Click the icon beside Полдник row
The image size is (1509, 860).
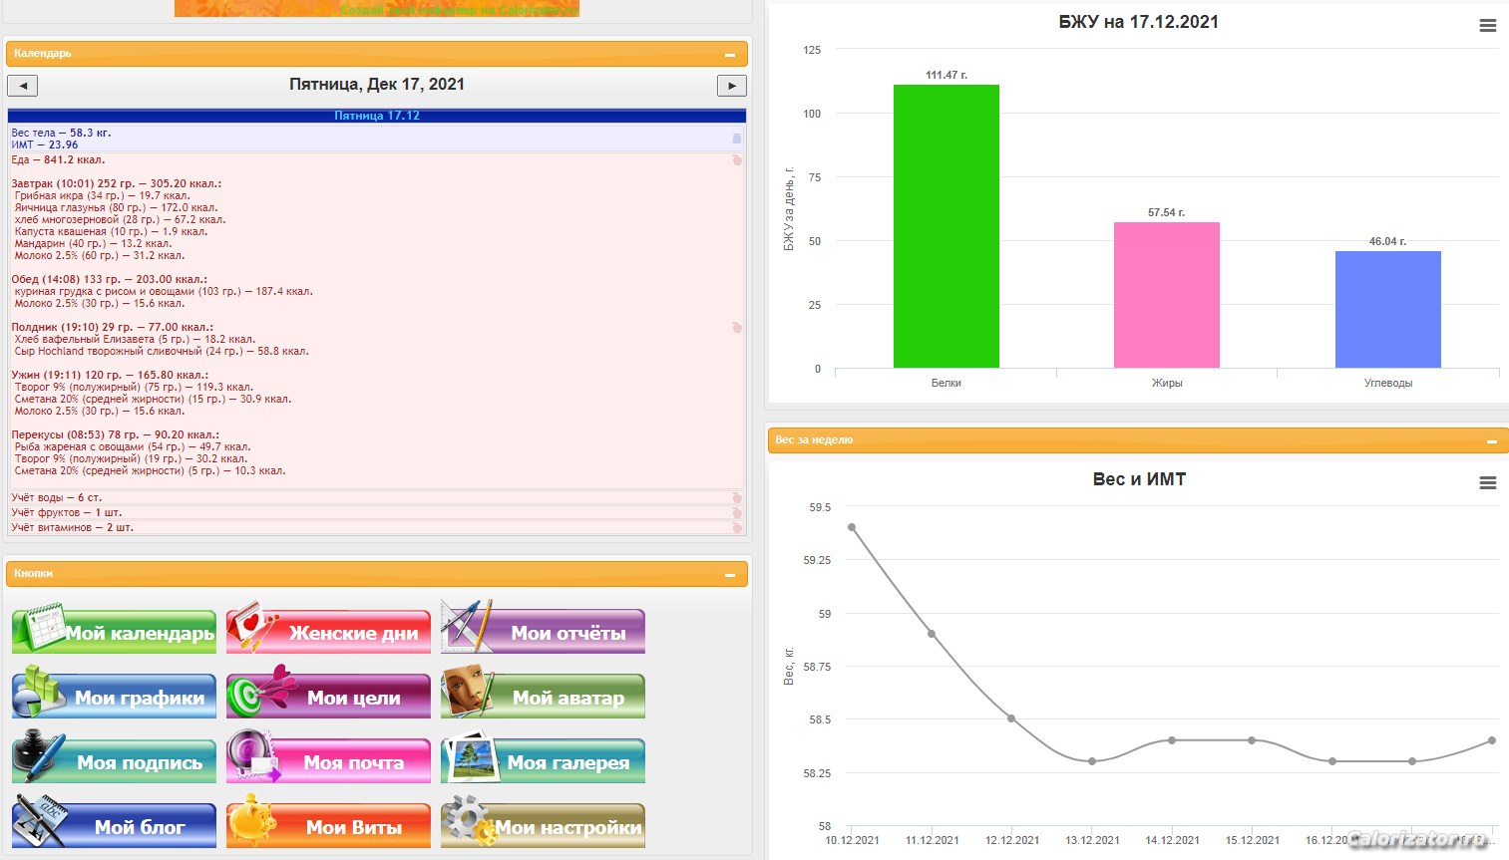[x=737, y=327]
